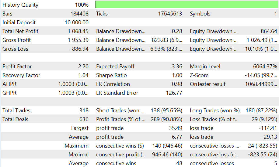Click the LR Correlation label
Viewport: 279px width, 167px height.
coord(113,84)
